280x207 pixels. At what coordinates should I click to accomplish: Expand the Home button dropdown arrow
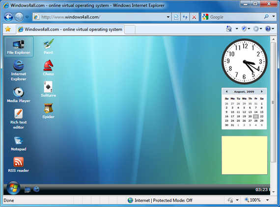click(237, 29)
